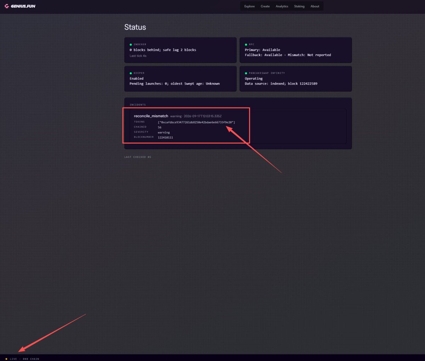The height and width of the screenshot is (361, 425).
Task: Click the PancakeSwap 'Operating' text
Action: click(254, 79)
